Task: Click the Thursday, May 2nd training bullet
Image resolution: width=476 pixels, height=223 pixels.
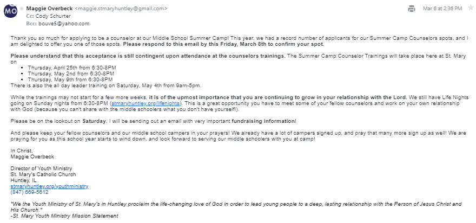Action: (70, 73)
